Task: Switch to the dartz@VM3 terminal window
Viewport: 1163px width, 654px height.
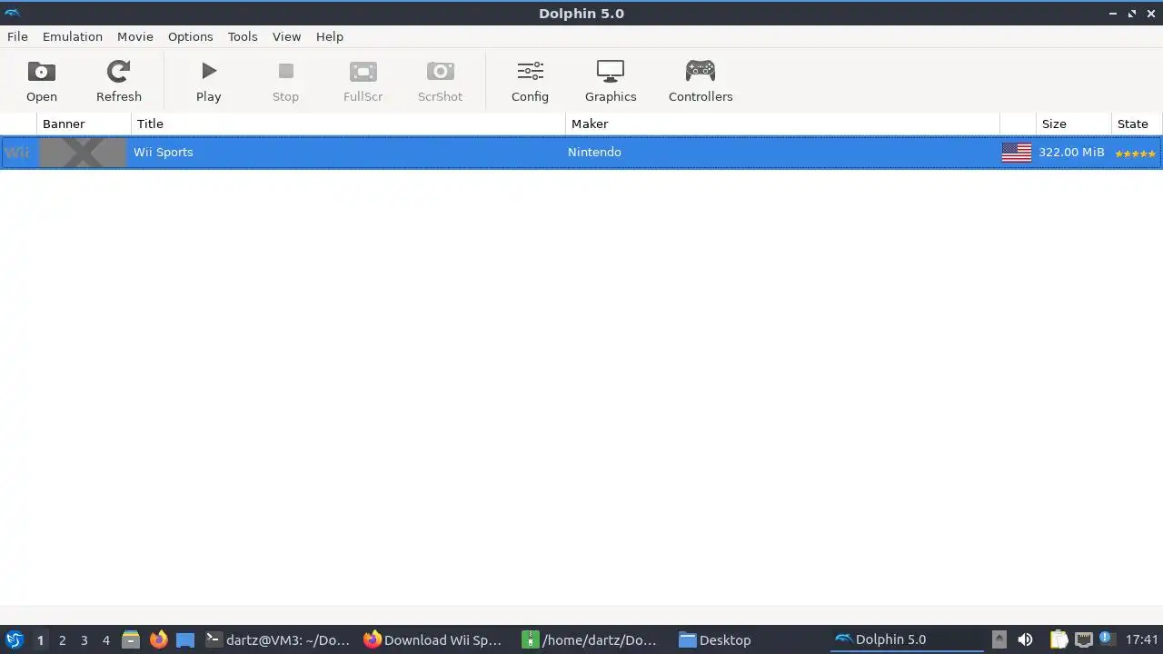Action: click(x=278, y=639)
